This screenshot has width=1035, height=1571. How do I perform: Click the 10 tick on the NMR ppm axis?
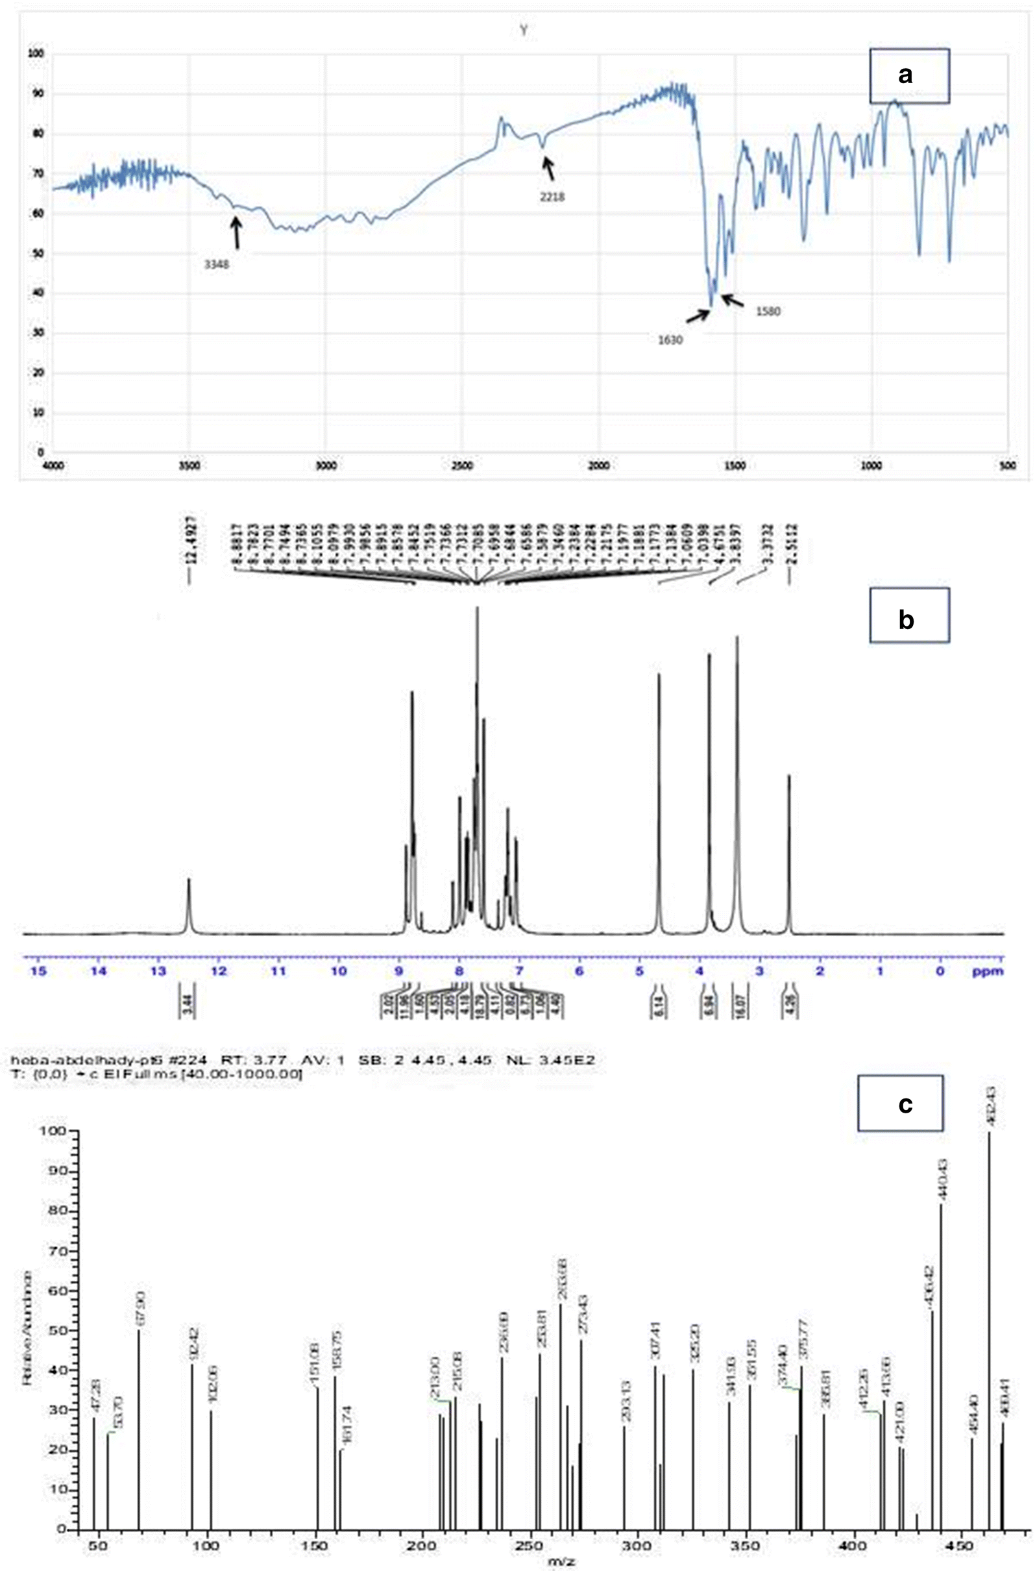[339, 971]
